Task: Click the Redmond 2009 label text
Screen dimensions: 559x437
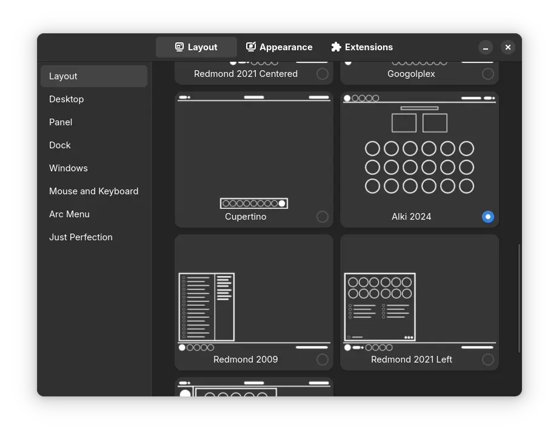Action: click(x=246, y=360)
